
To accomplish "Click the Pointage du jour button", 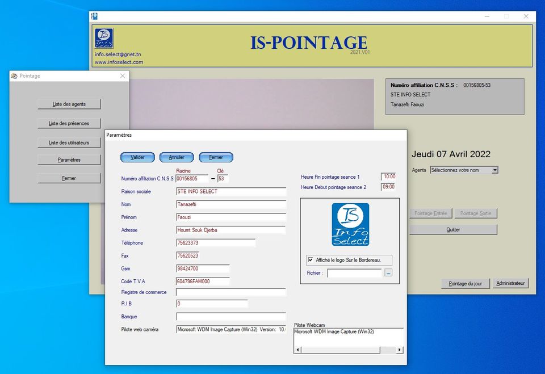I will (466, 284).
